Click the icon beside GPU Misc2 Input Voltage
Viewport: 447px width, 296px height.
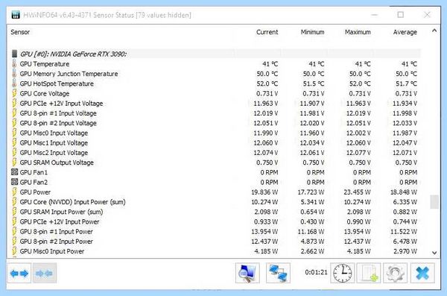14,152
